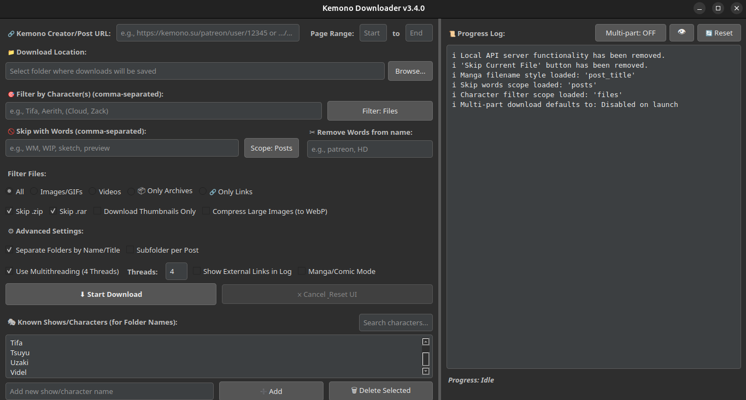The width and height of the screenshot is (746, 400).
Task: Check Subfolder per Post option
Action: [130, 250]
